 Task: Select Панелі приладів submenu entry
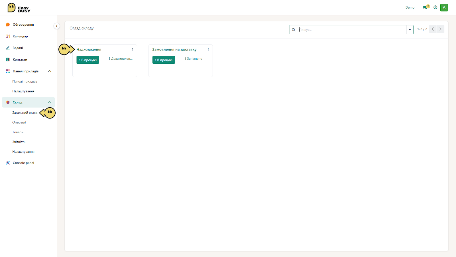pos(25,81)
